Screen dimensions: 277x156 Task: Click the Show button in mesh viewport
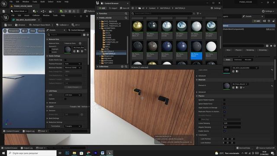(x=32, y=31)
